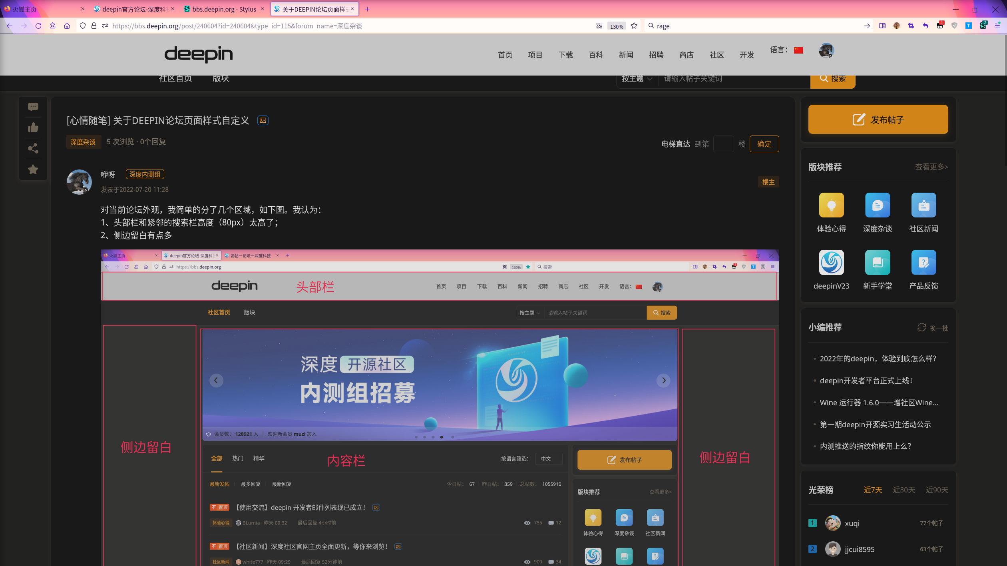Switch honor list to 近90天
The width and height of the screenshot is (1007, 566).
point(937,490)
